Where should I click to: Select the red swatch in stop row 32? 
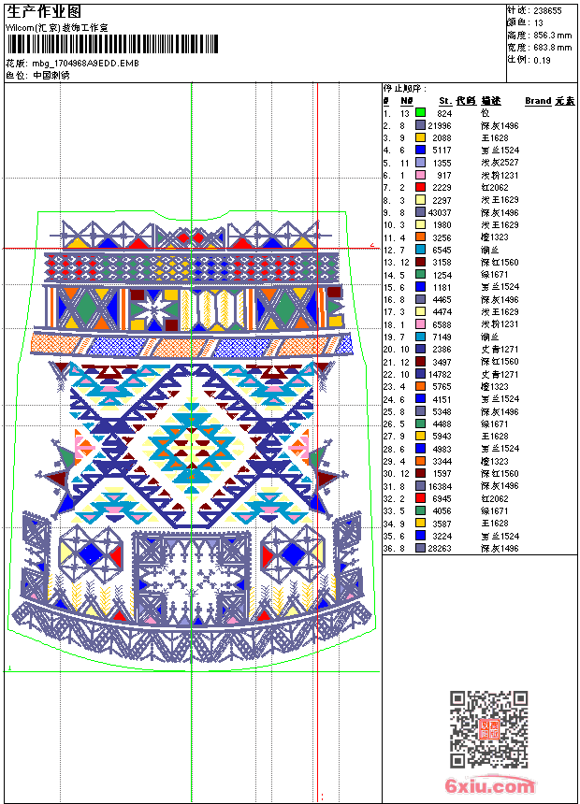click(420, 498)
